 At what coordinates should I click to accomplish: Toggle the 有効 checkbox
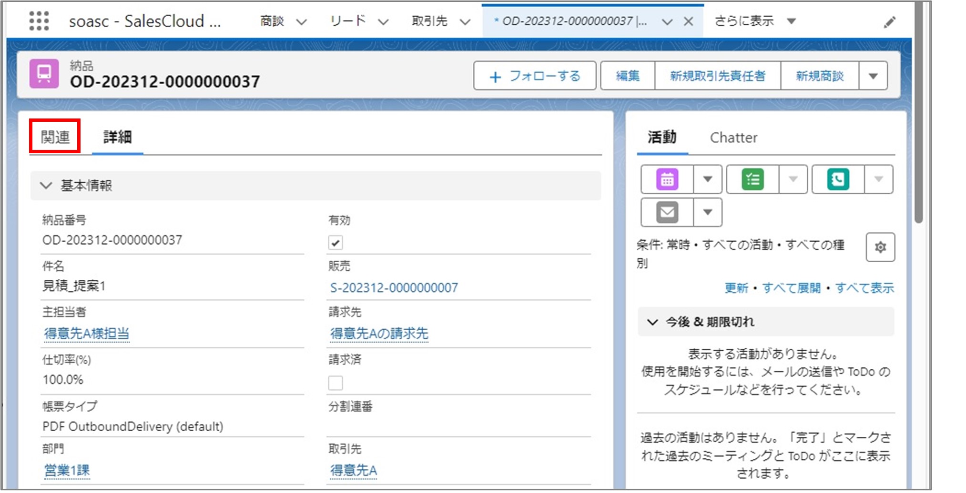point(336,243)
